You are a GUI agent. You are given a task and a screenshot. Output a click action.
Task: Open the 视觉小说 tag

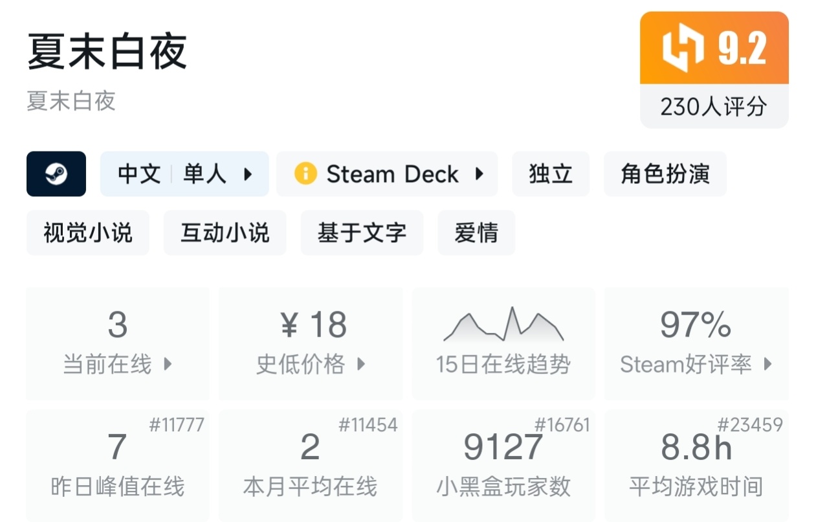(x=88, y=233)
